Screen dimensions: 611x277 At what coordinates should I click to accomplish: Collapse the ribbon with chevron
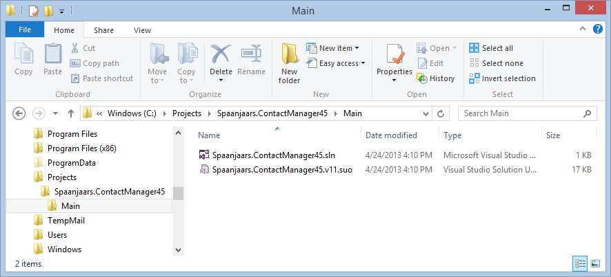tap(585, 30)
